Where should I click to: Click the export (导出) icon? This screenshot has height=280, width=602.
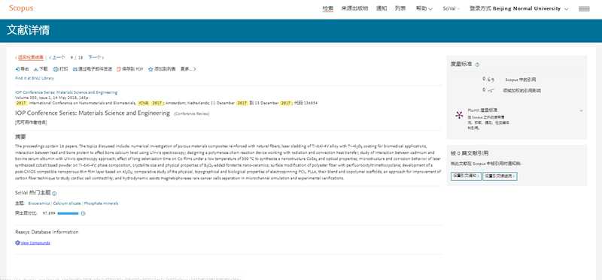(x=17, y=69)
